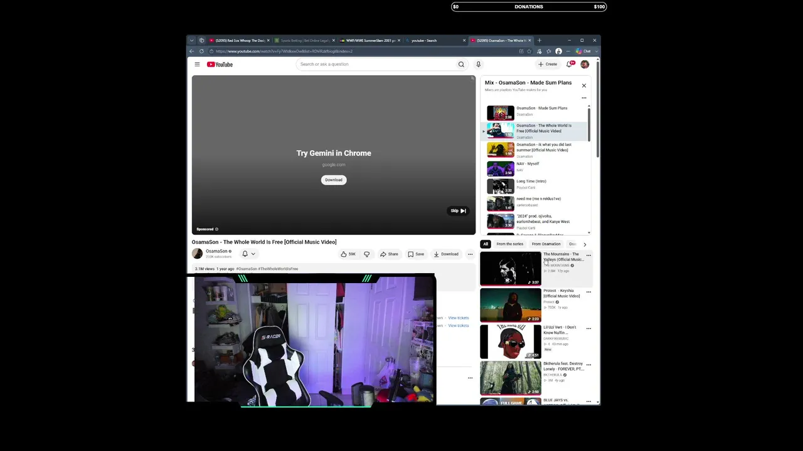The image size is (803, 451).
Task: Open a new browser tab
Action: tap(539, 41)
